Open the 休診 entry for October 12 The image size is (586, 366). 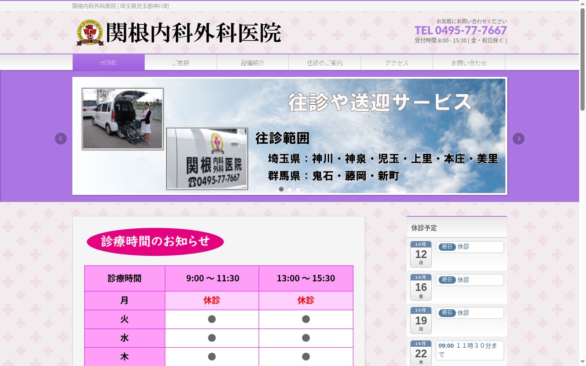tap(470, 247)
